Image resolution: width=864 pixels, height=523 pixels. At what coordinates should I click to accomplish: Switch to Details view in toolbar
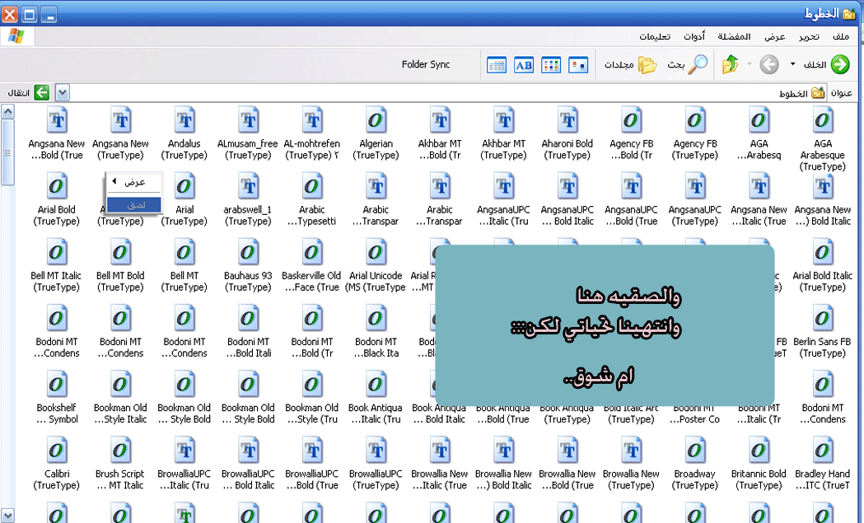pyautogui.click(x=497, y=65)
